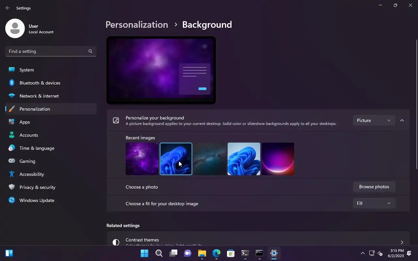
Task: Click the Privacy & security shield icon
Action: [12, 187]
